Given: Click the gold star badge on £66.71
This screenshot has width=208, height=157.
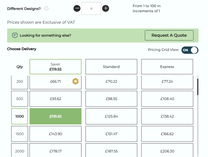Looking at the screenshot, I should pyautogui.click(x=75, y=81).
